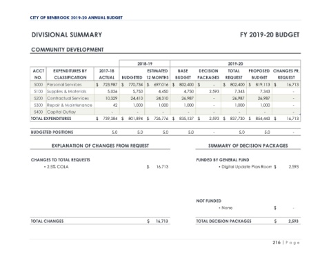Click the 24,410 Contractual budgeted value
Image resolution: width=331 pixels, height=256 pixels.
pyautogui.click(x=137, y=98)
